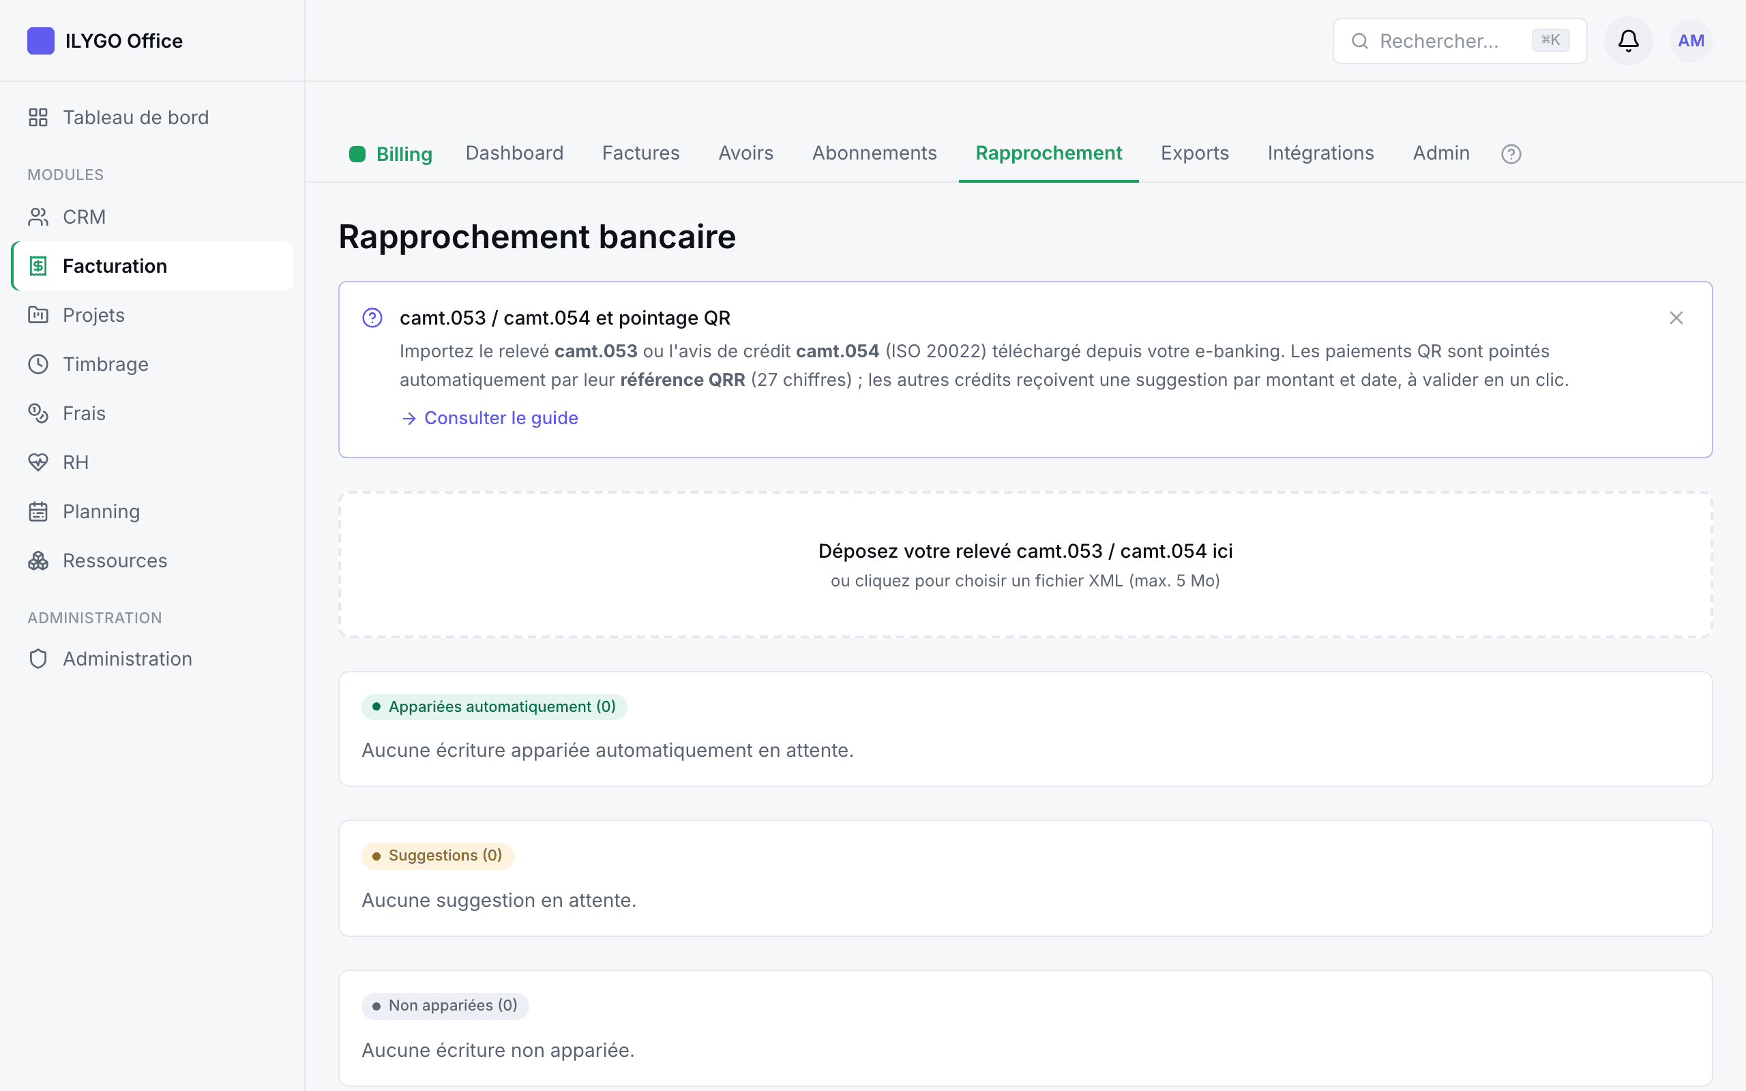
Task: Open the Dashboard tab
Action: 514,153
